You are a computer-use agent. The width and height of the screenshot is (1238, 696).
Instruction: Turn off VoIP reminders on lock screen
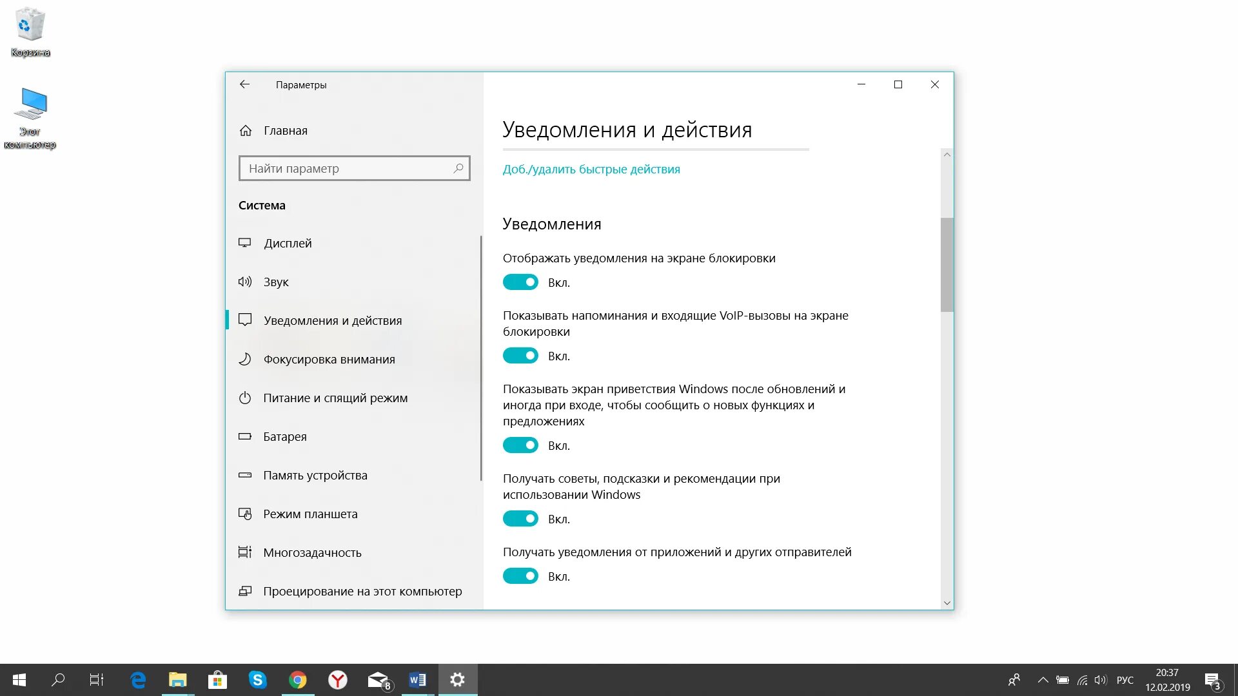point(521,355)
